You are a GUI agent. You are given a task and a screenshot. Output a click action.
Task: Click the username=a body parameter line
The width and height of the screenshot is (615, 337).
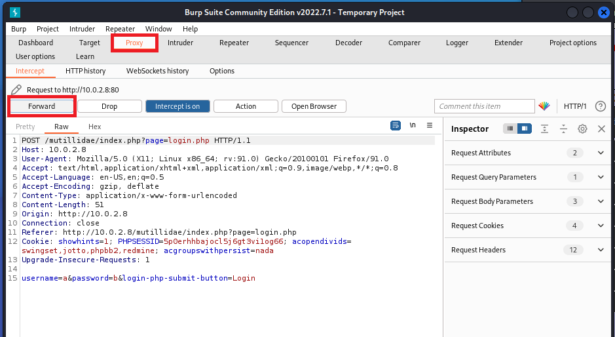coord(138,278)
